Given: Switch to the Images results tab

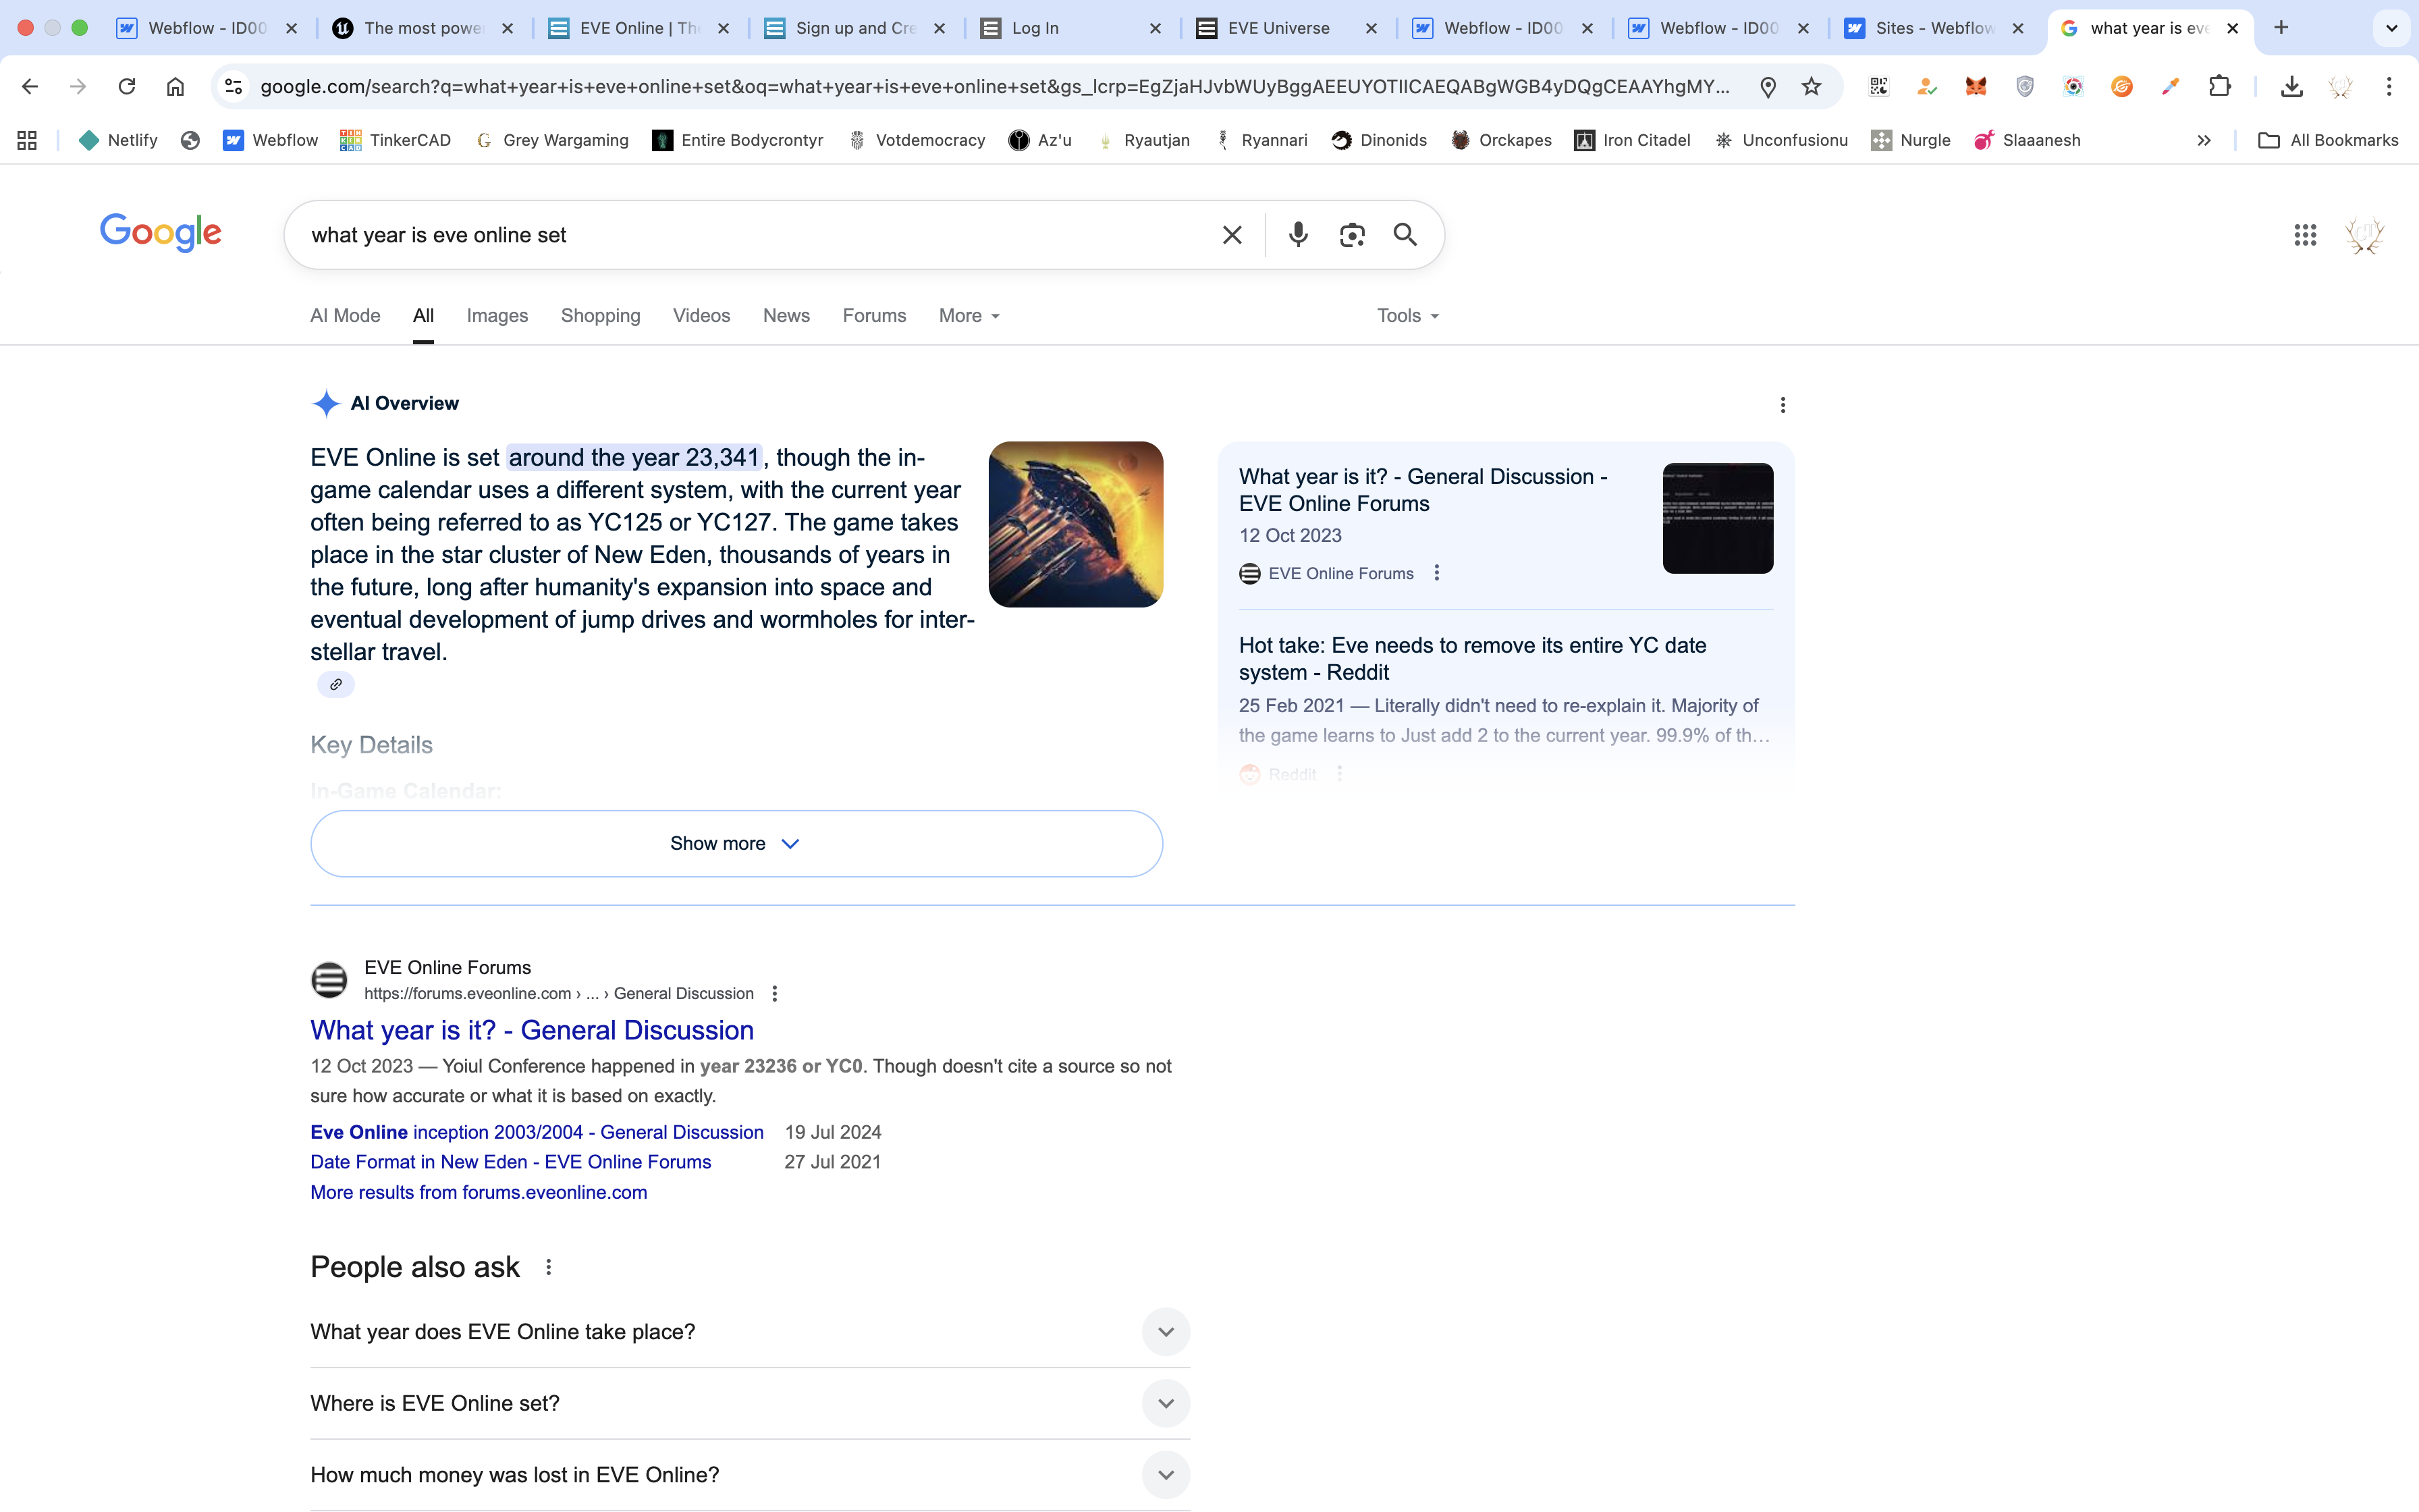Looking at the screenshot, I should click(x=497, y=316).
